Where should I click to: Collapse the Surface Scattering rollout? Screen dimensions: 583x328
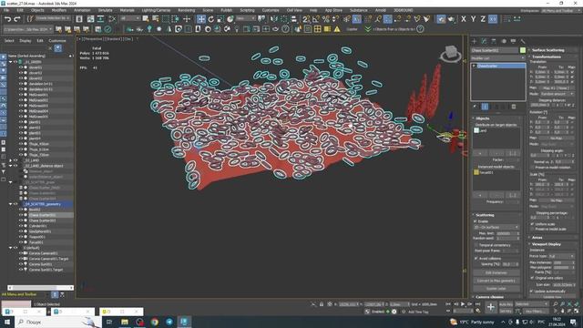(x=547, y=50)
